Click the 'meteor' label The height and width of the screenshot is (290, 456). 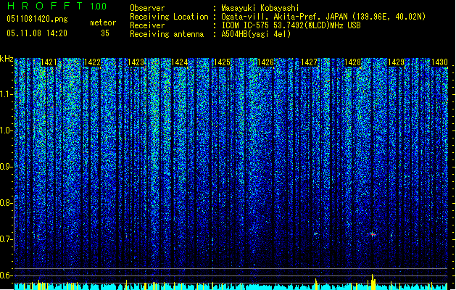tap(103, 22)
